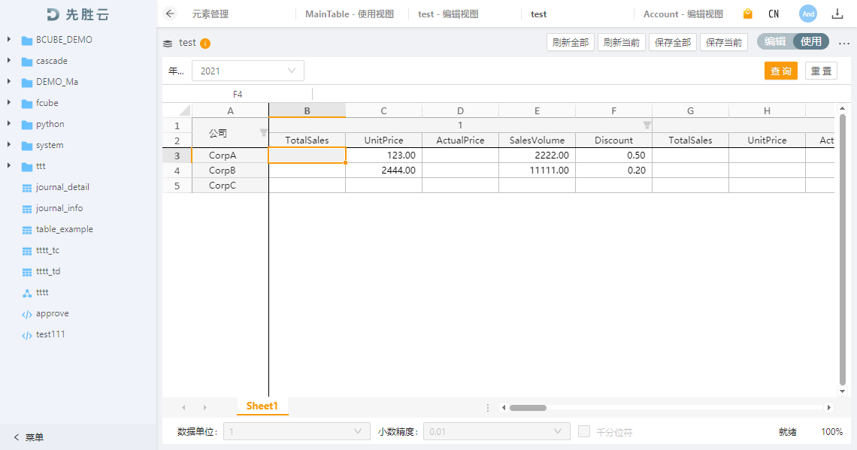Image resolution: width=857 pixels, height=450 pixels.
Task: Click the download icon in top bar
Action: tap(837, 14)
